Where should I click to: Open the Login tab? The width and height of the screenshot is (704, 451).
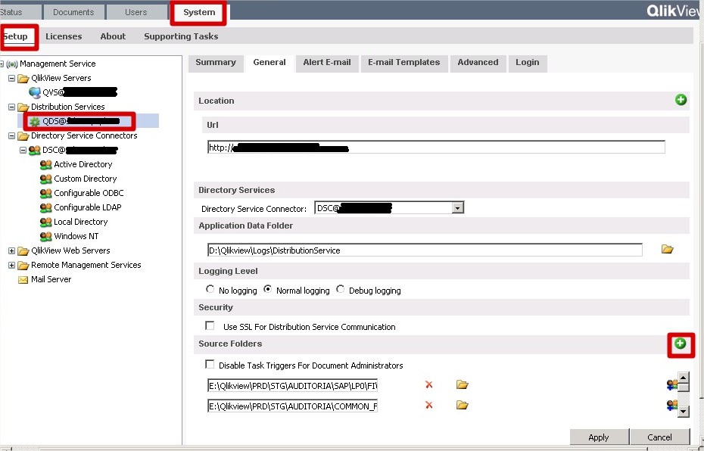(527, 63)
